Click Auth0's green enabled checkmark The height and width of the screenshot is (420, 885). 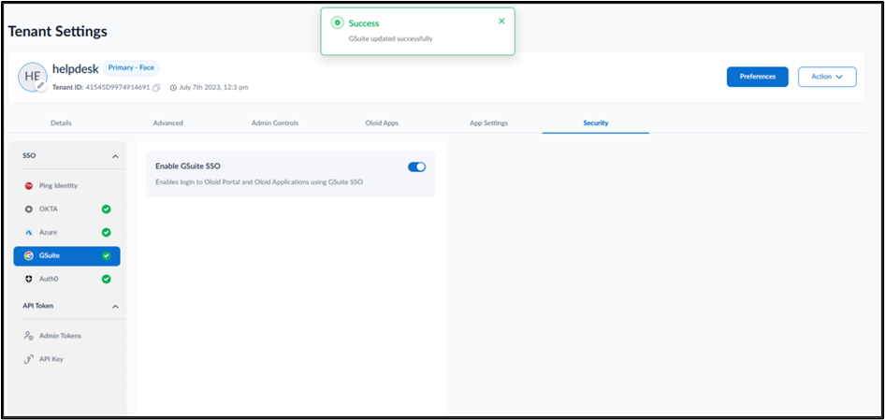(x=106, y=279)
